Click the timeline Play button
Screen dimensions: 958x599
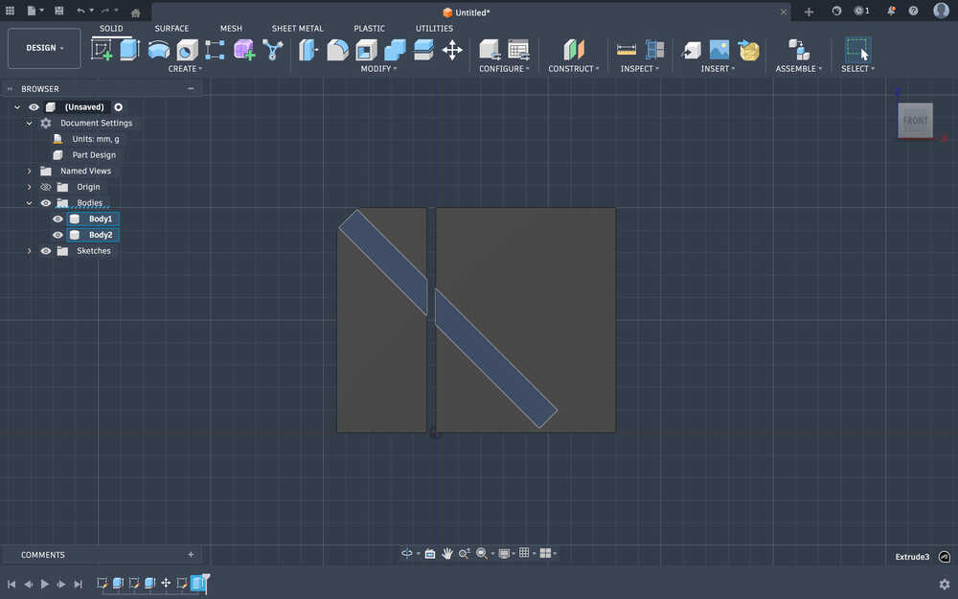(x=45, y=584)
